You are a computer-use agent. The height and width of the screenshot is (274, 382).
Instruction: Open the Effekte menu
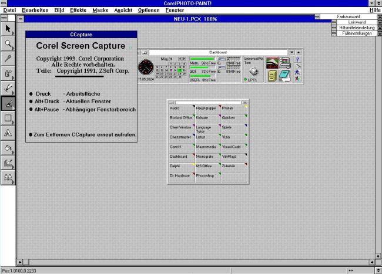point(78,10)
